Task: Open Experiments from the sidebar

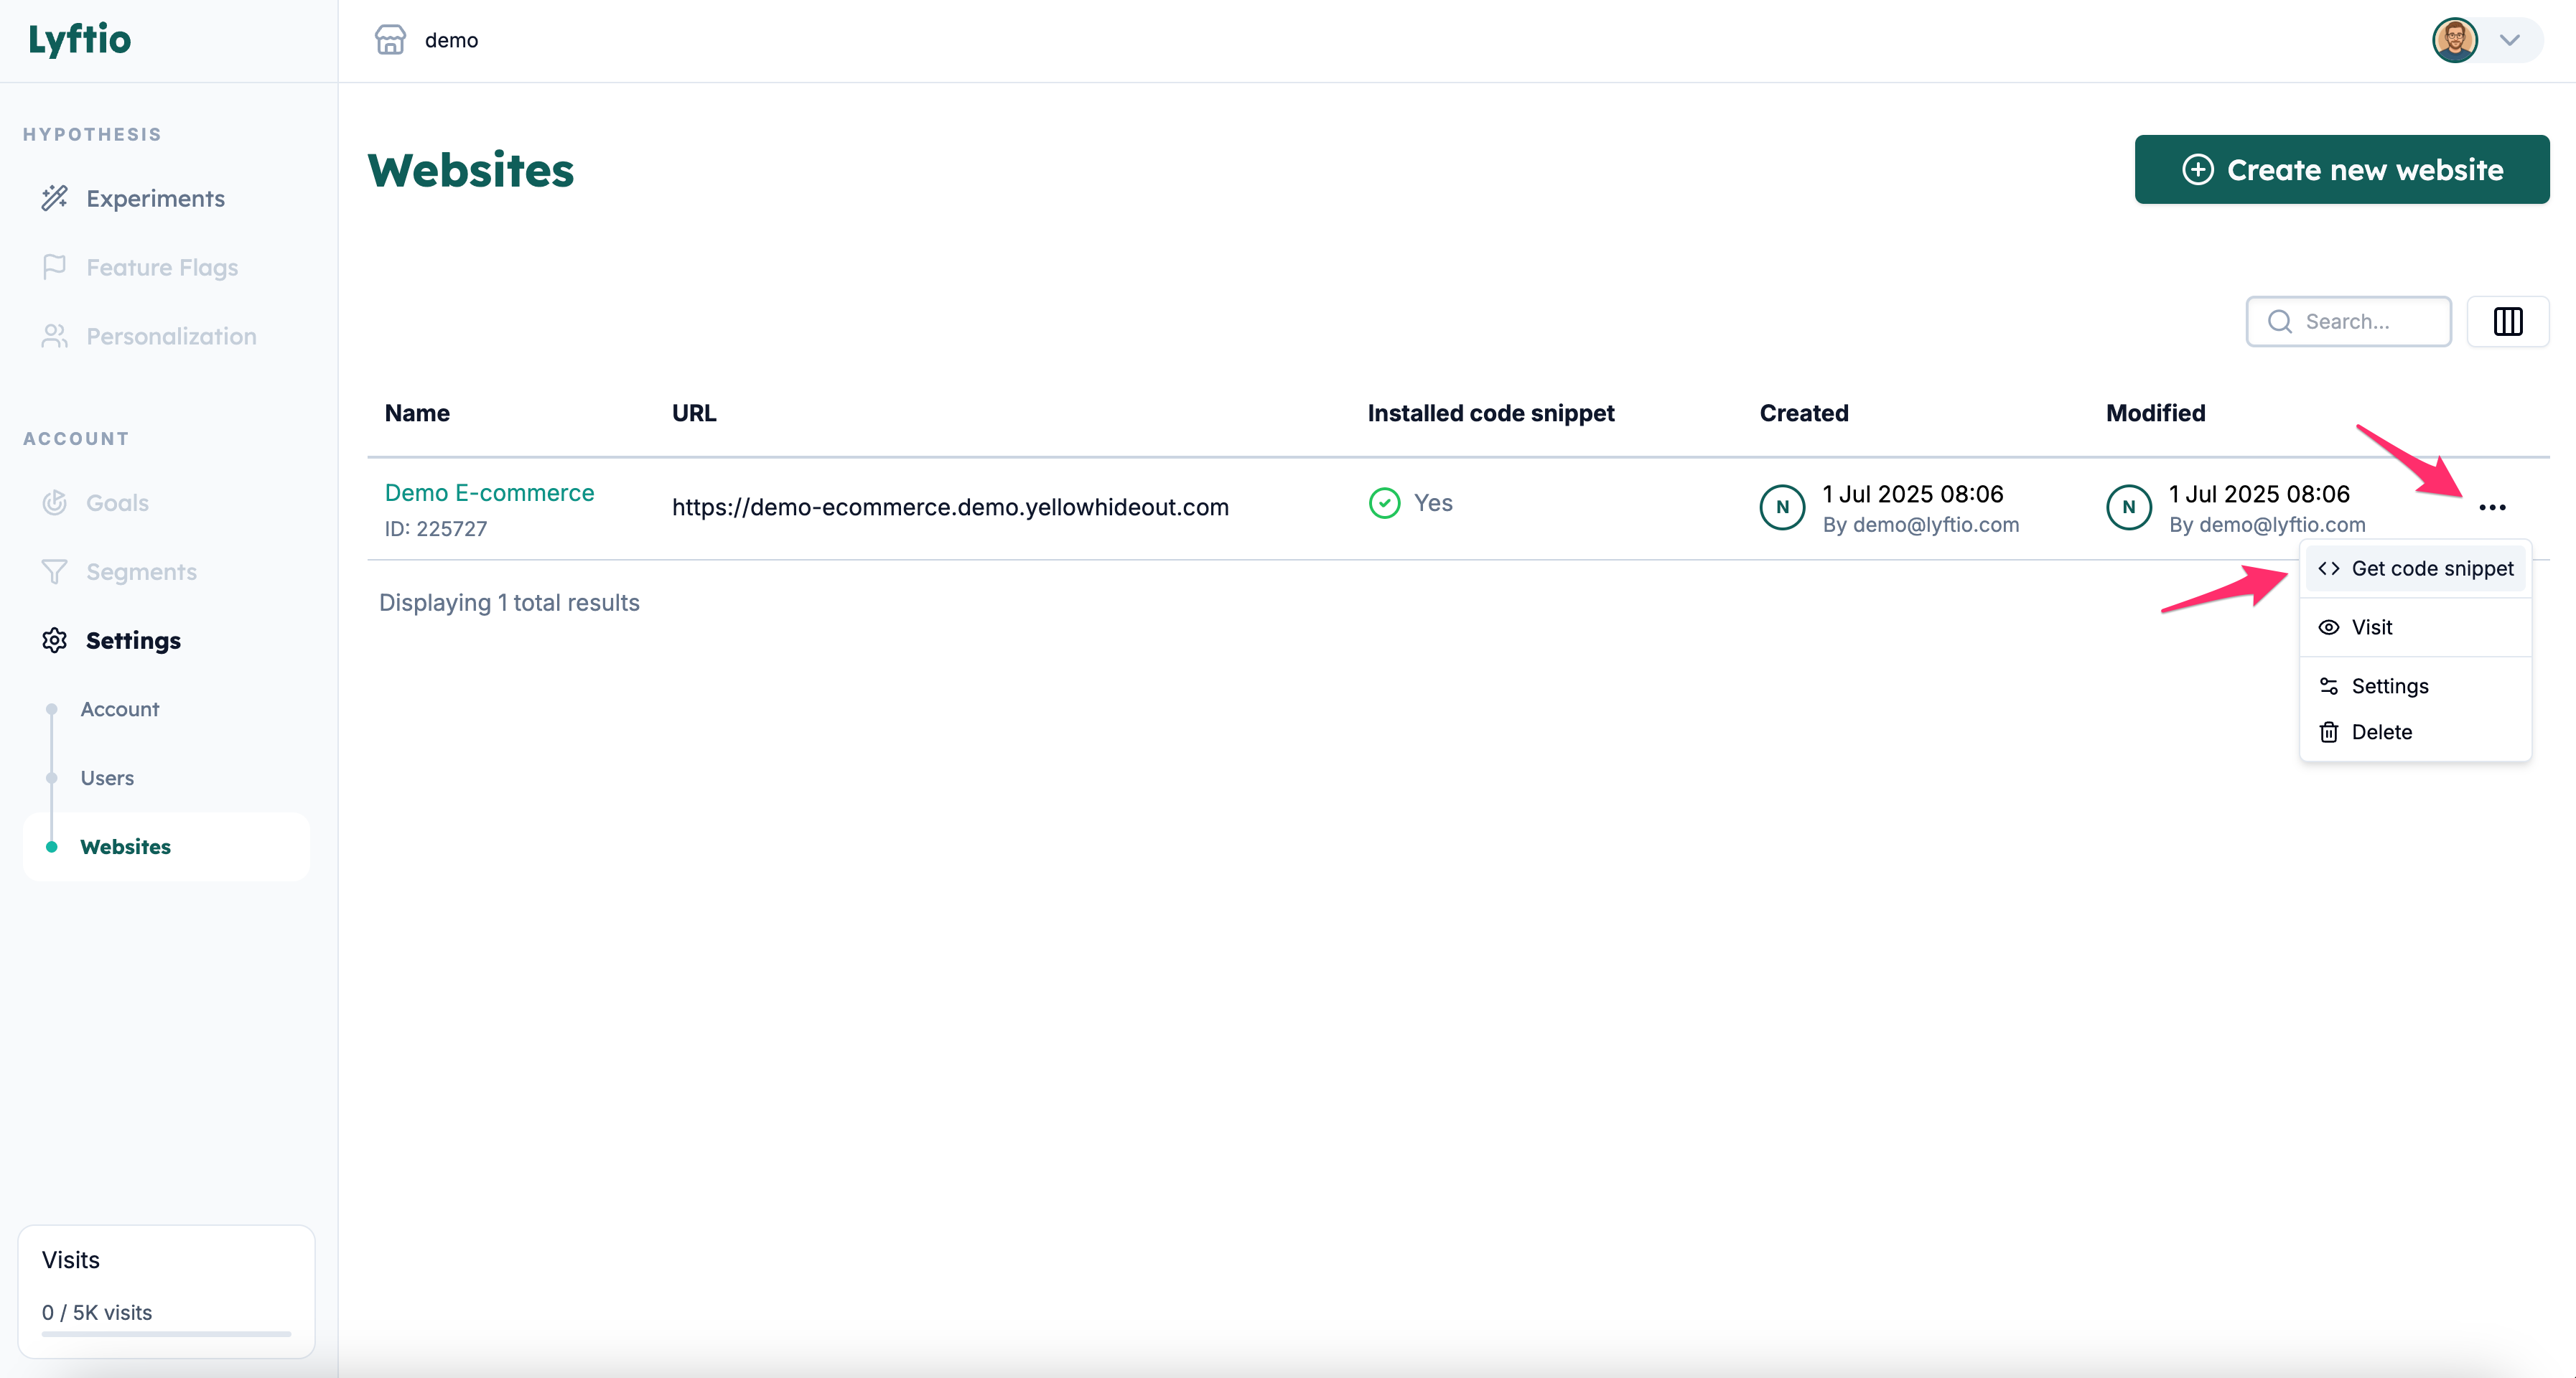Action: (x=154, y=198)
